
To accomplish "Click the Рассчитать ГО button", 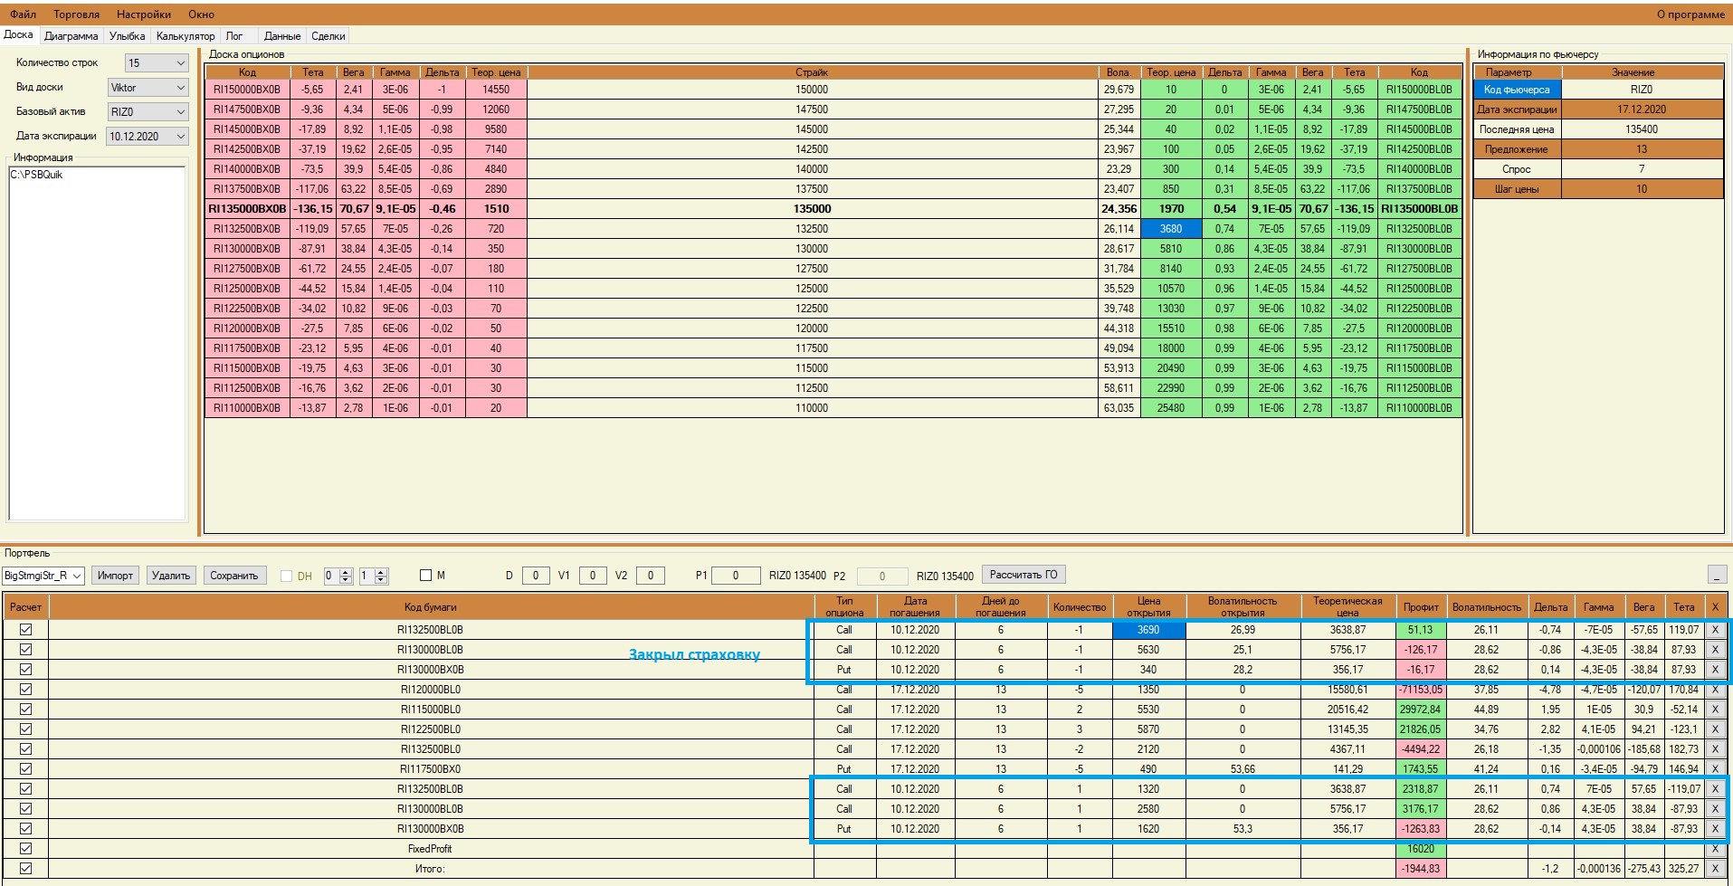I will [x=1024, y=575].
